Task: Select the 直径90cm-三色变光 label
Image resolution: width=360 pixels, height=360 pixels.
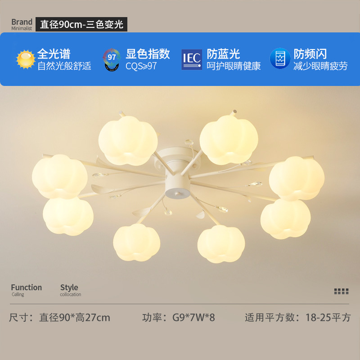Action: [x=81, y=24]
